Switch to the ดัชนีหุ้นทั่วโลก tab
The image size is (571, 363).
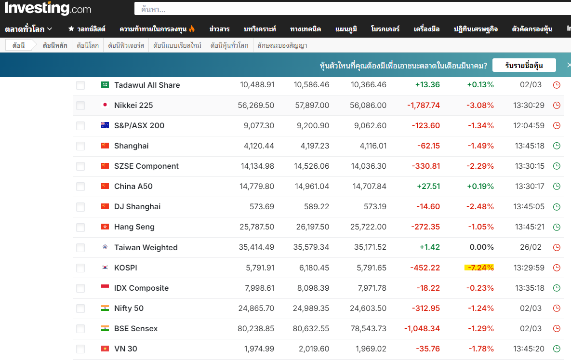tap(229, 45)
